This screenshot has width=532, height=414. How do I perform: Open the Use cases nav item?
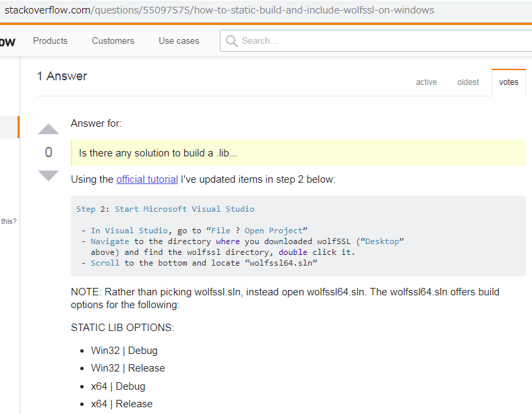pyautogui.click(x=179, y=40)
